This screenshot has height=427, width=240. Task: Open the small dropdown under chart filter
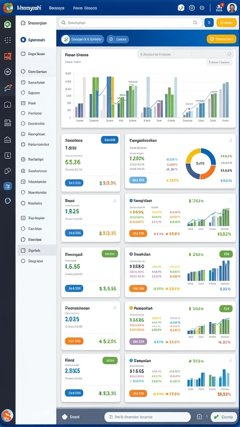coord(219,63)
